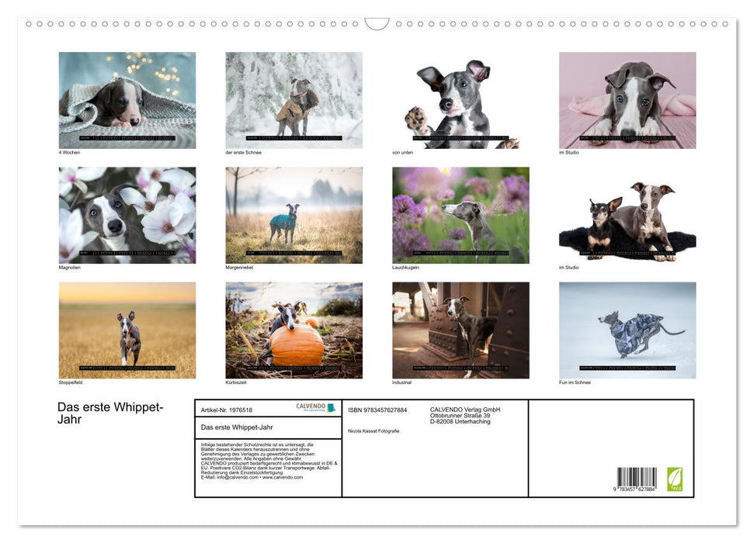Select the Fun im Schnee thumbnail
754x543 pixels.
[626, 330]
